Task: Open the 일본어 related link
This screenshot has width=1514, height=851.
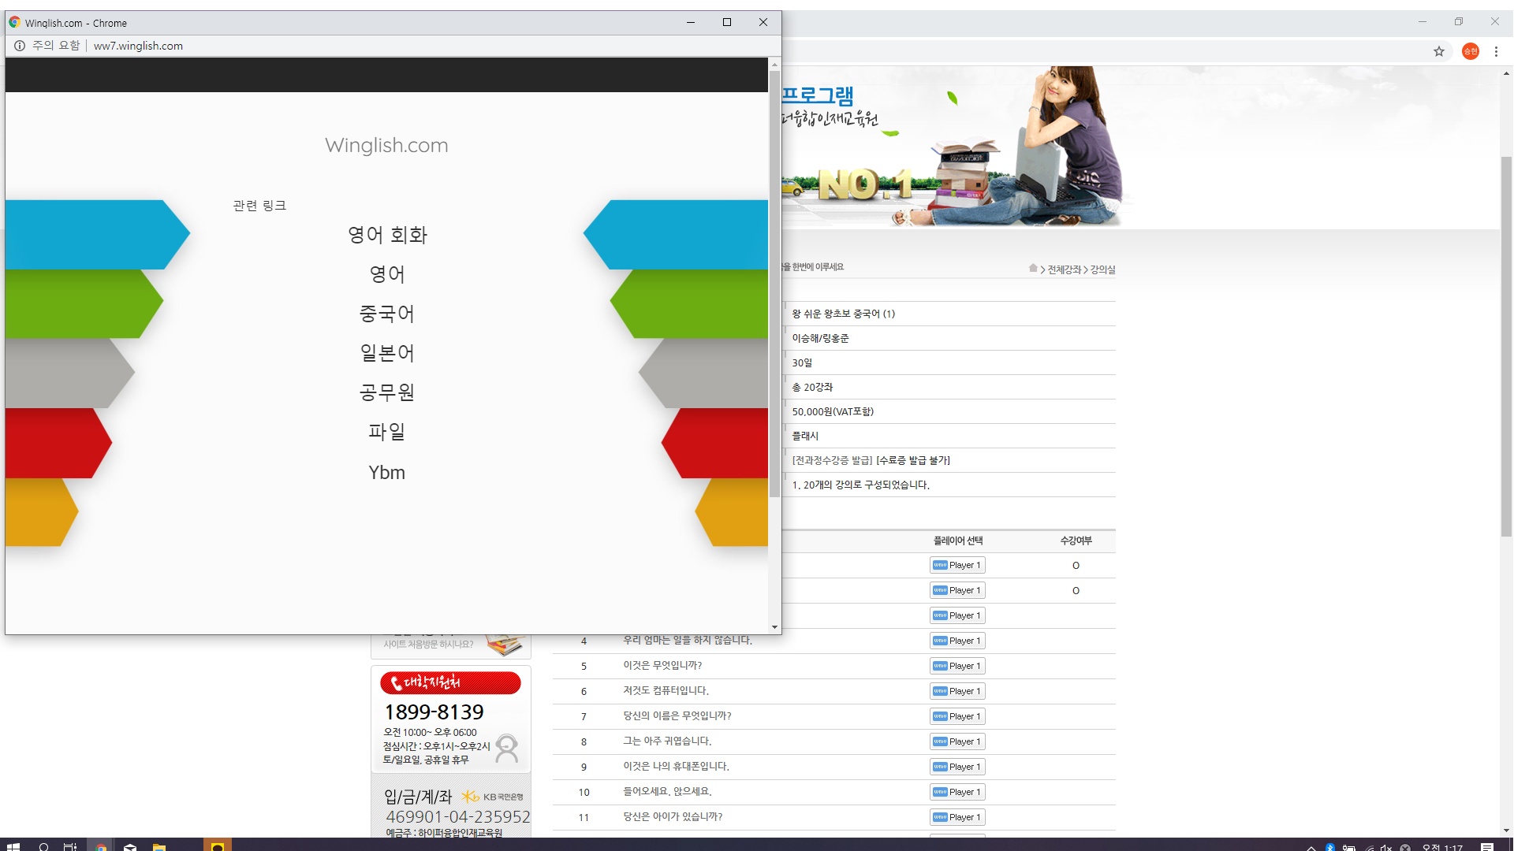Action: click(x=387, y=353)
